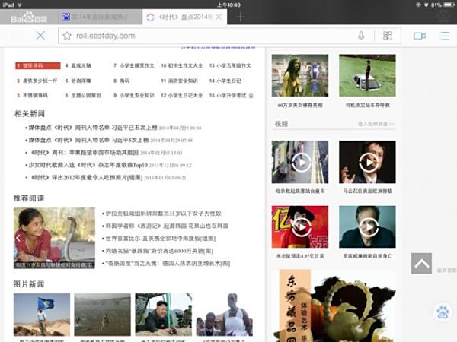Switch to the 2014年国际新闻 tab
Viewport: 457px width, 342px height.
[x=99, y=17]
